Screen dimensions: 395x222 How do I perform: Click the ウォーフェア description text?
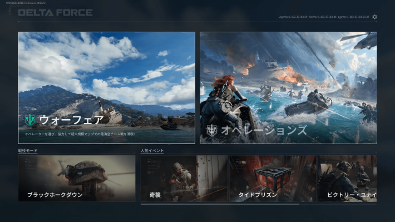80,134
